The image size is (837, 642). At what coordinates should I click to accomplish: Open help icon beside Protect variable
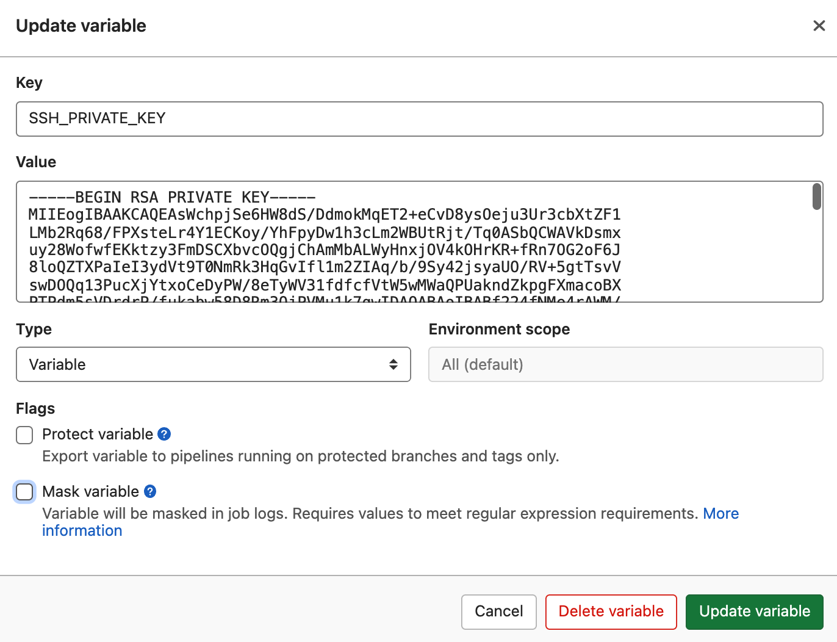(164, 434)
